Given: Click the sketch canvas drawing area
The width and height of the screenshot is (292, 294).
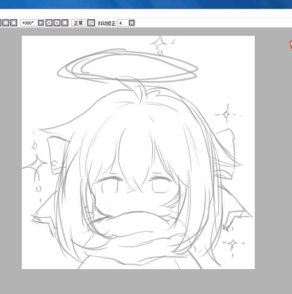Looking at the screenshot, I should 138,152.
